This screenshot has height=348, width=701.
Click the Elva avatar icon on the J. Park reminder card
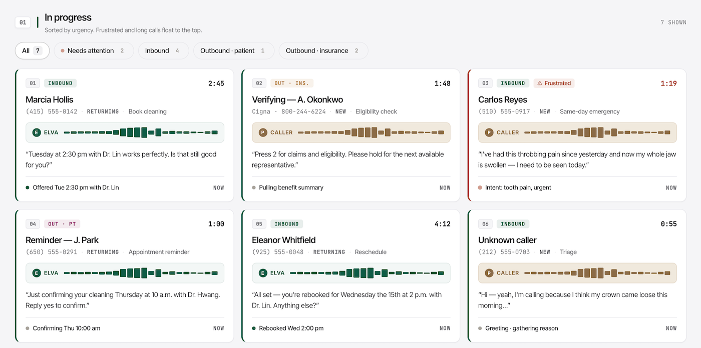(37, 273)
